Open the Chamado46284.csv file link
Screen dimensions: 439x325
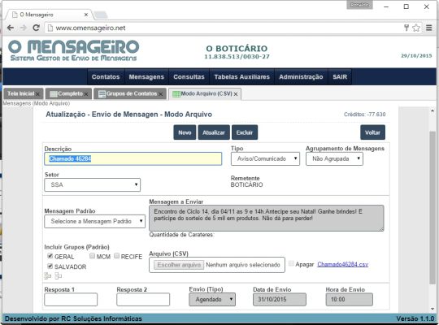(x=343, y=264)
